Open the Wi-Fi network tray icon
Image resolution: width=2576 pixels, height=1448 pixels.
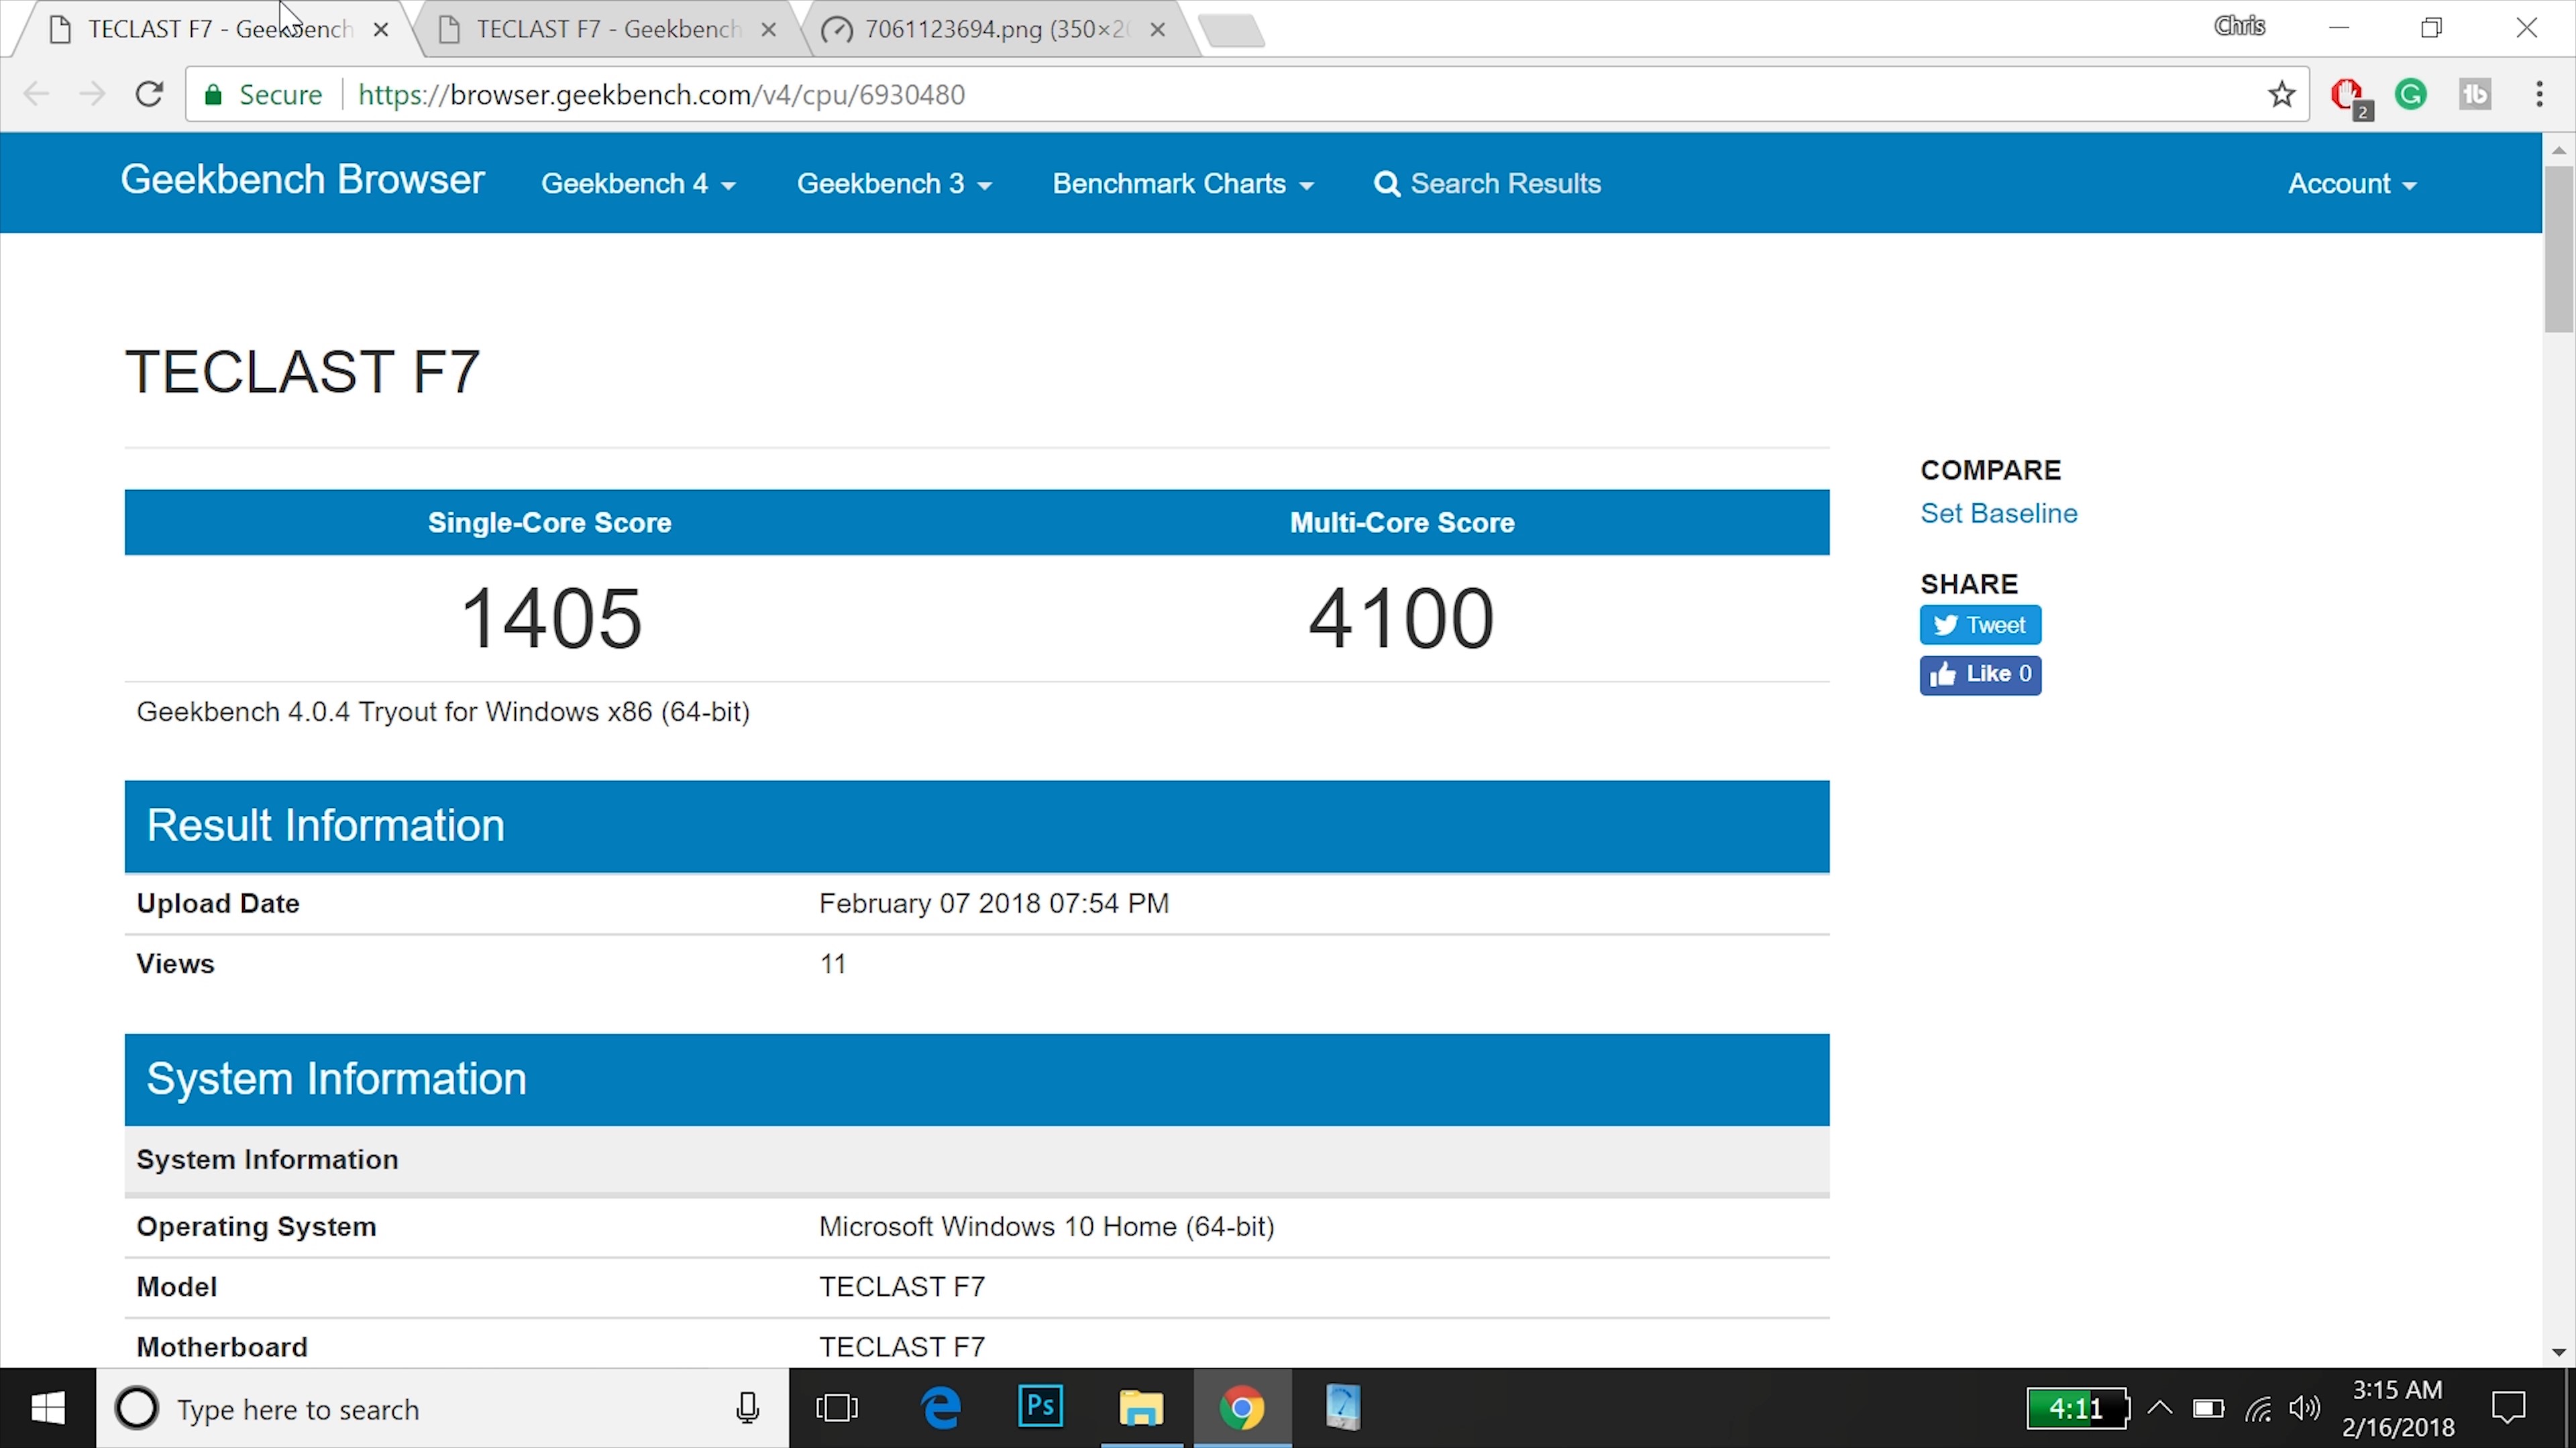[2258, 1409]
